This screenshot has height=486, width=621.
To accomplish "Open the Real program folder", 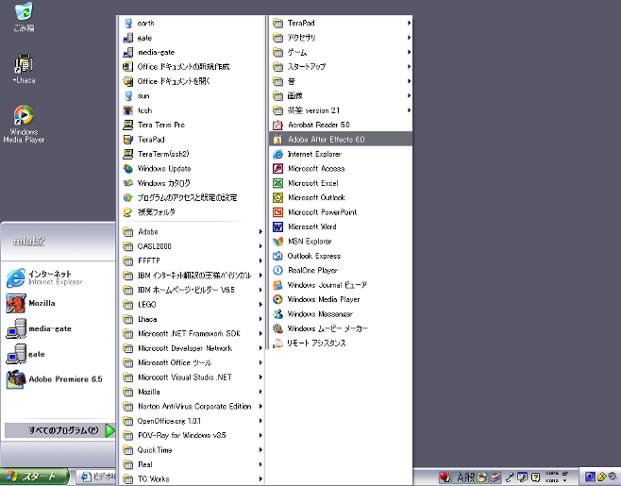I will point(193,464).
